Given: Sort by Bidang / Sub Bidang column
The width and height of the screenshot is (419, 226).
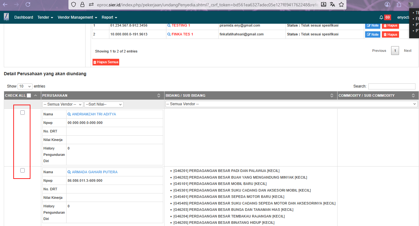Looking at the screenshot, I should tap(332, 95).
